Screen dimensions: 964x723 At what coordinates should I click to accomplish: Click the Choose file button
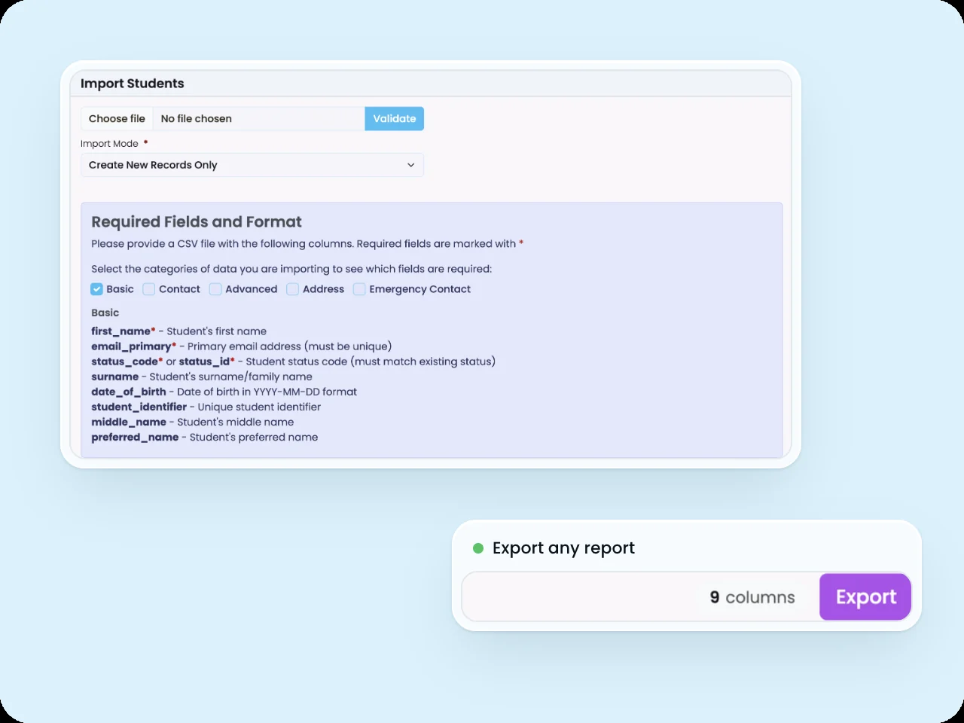[117, 119]
